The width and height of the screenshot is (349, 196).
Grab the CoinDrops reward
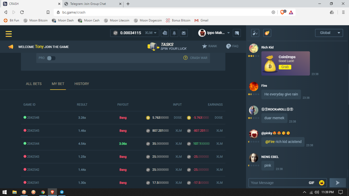285,67
